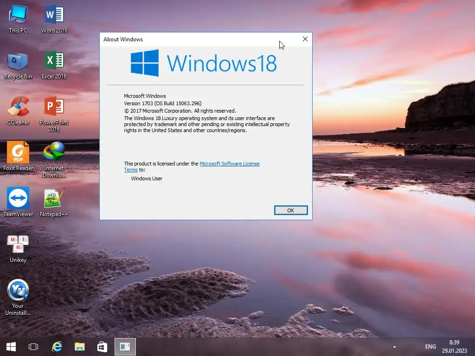The width and height of the screenshot is (475, 356).
Task: Select the CCleaner desktop shortcut
Action: click(18, 111)
